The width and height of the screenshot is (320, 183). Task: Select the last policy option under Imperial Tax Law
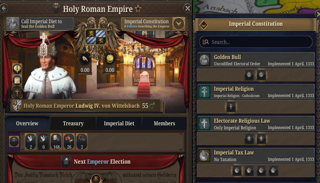273,171
